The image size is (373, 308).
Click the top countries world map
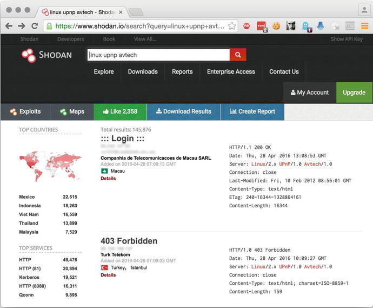click(50, 166)
